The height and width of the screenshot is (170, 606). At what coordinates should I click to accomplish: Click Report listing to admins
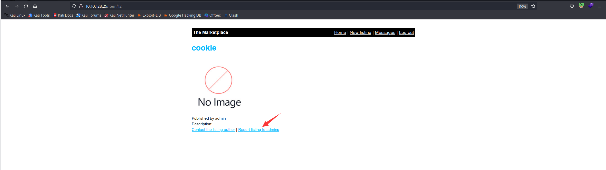click(258, 130)
